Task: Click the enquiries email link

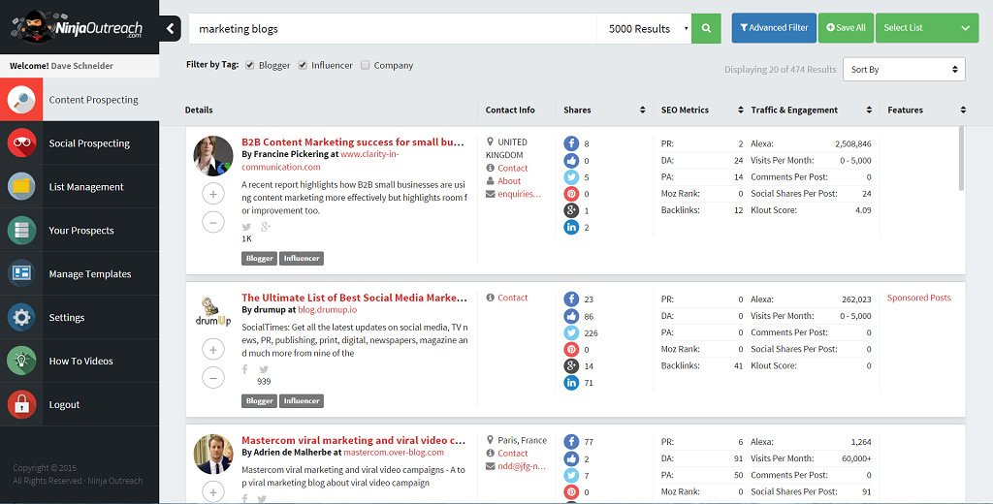Action: pos(520,194)
